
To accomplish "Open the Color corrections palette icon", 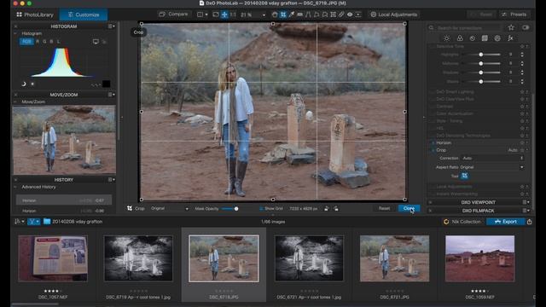I will tap(460, 38).
